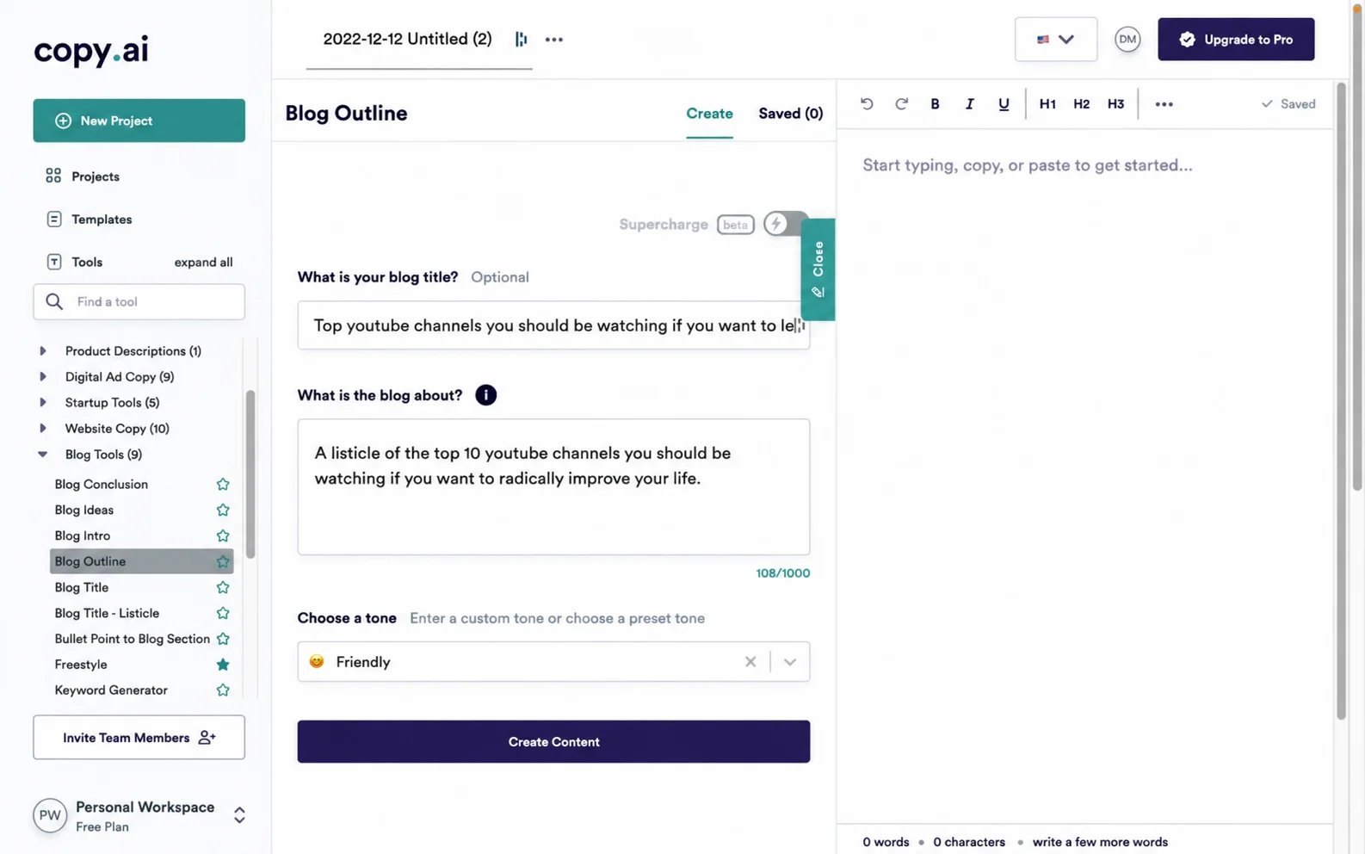Click Upgrade to Pro button
The height and width of the screenshot is (854, 1365).
click(1236, 40)
